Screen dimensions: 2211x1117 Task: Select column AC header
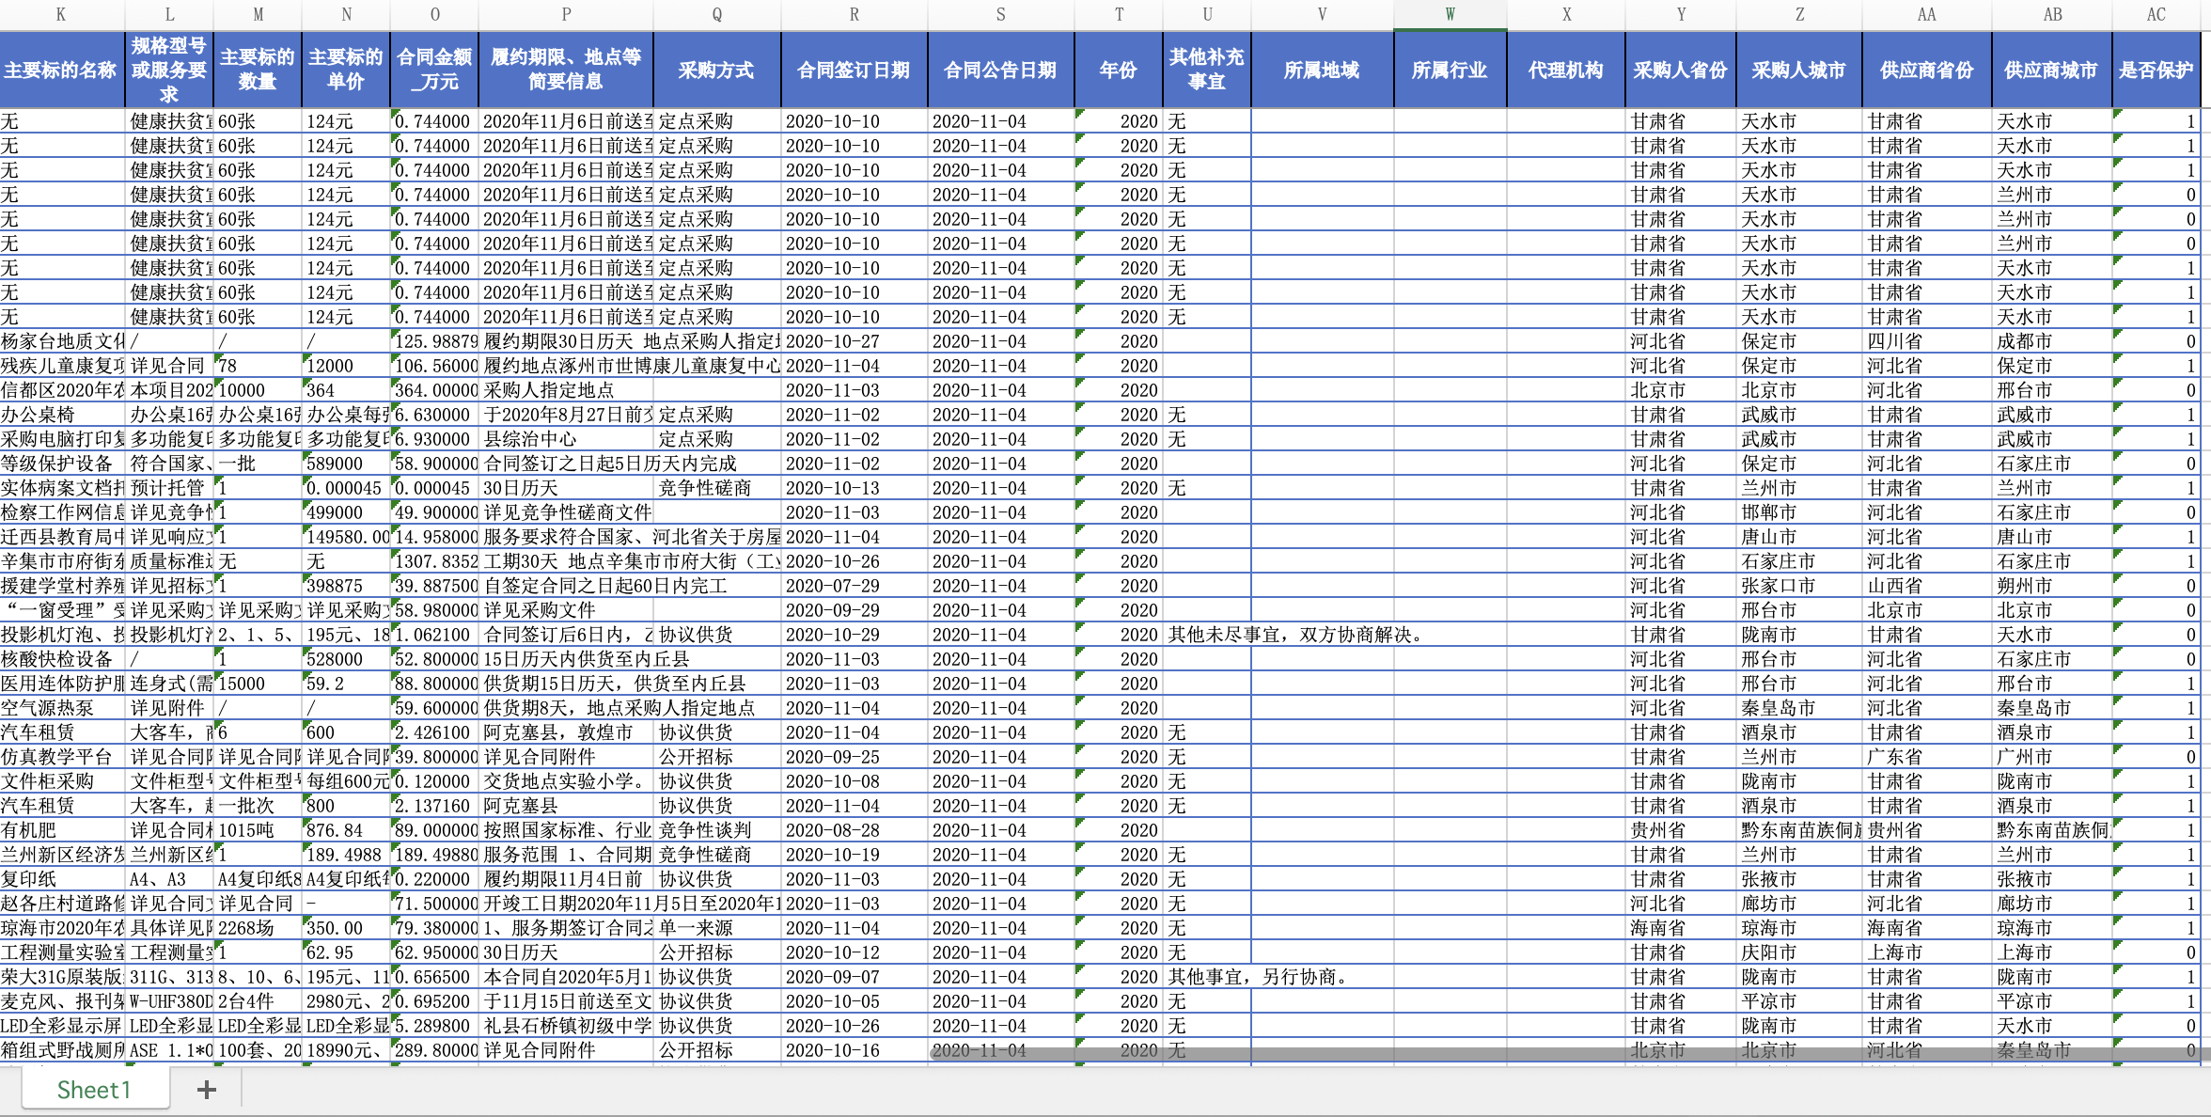pos(2156,14)
